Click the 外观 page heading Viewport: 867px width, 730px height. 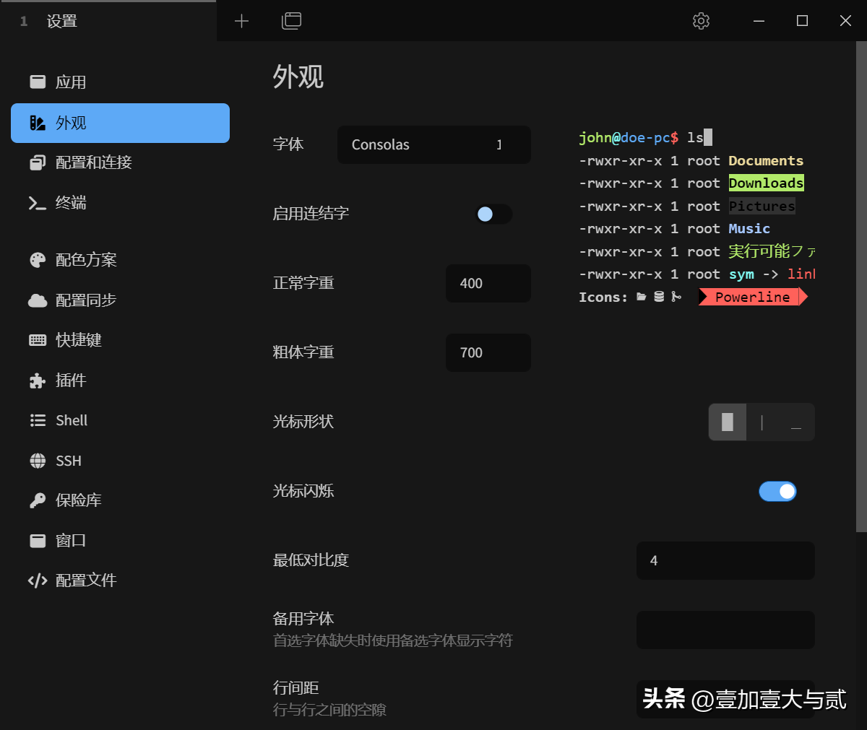(x=298, y=77)
